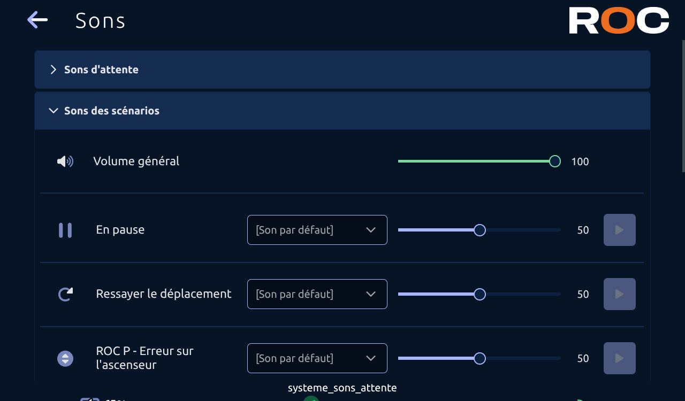Click the Volume général slider handle

pos(555,161)
